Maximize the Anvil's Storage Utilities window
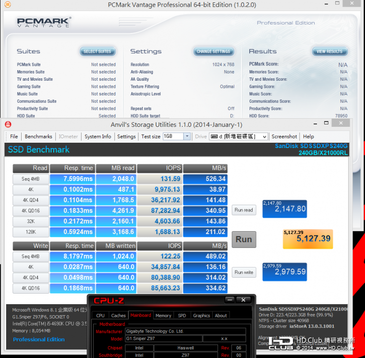 [x=327, y=123]
